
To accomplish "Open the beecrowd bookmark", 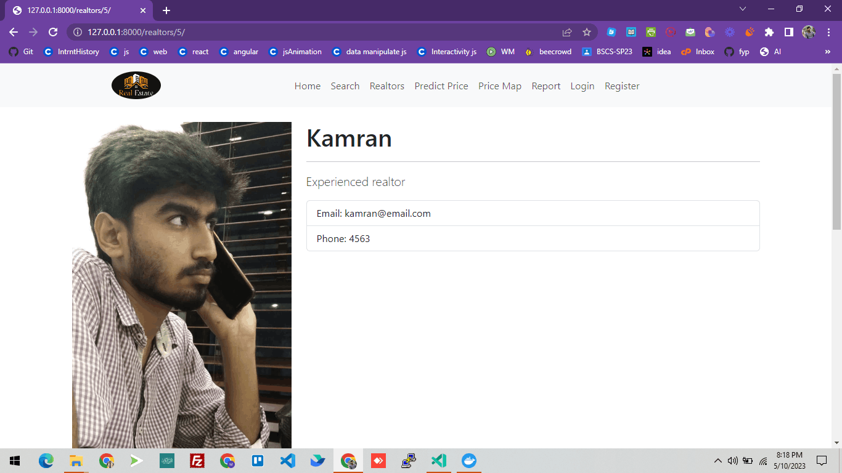I will click(x=548, y=52).
